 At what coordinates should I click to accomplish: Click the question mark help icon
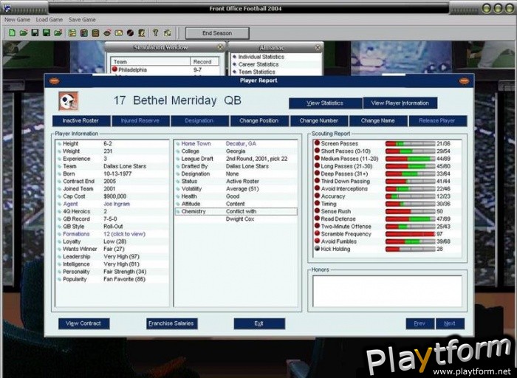(x=155, y=32)
